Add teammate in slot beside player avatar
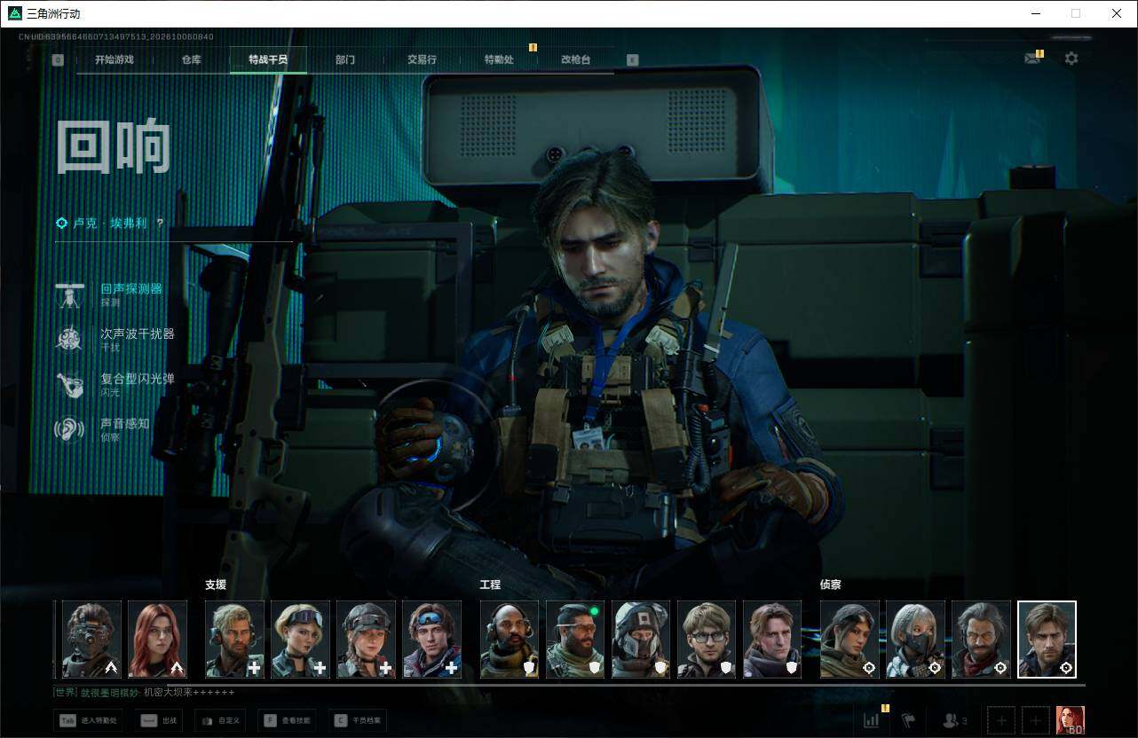Screen dimensions: 1138x738 click(1035, 720)
